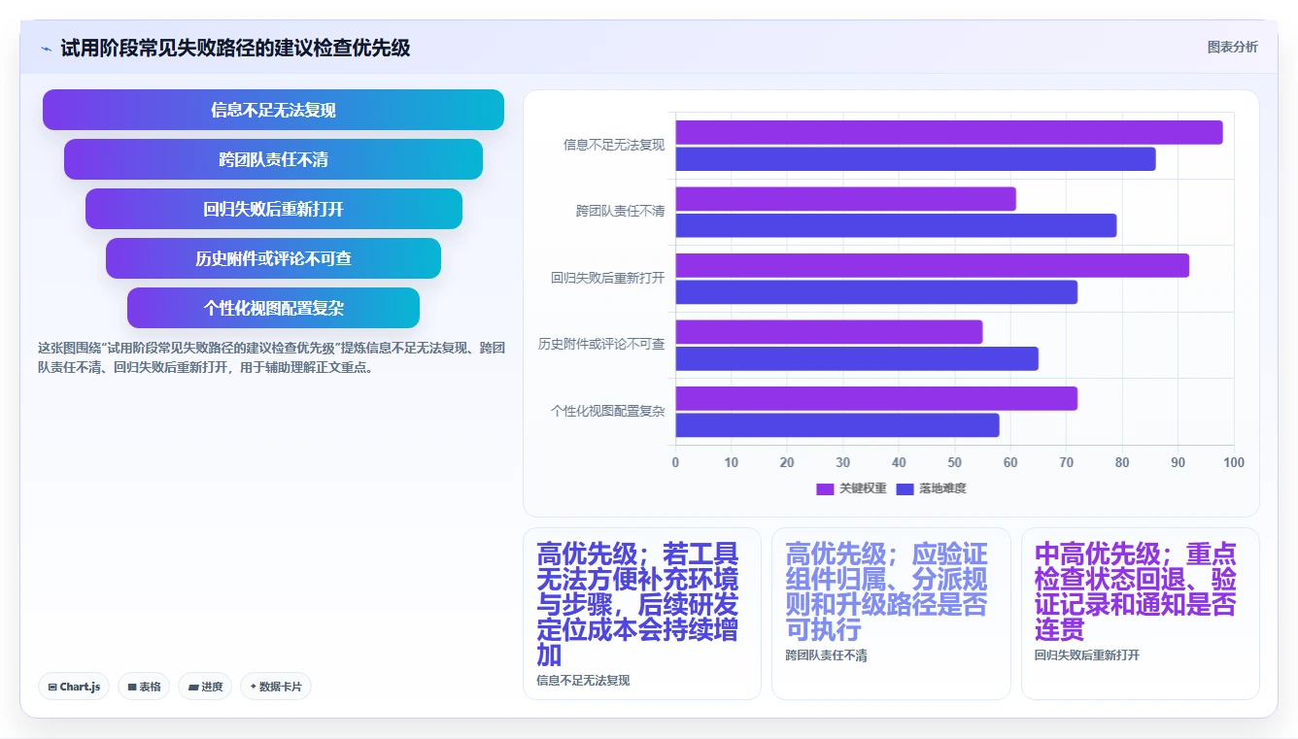Image resolution: width=1298 pixels, height=739 pixels.
Task: Open the data card captioned 回归失败后重新打开
Action: coord(1141,614)
